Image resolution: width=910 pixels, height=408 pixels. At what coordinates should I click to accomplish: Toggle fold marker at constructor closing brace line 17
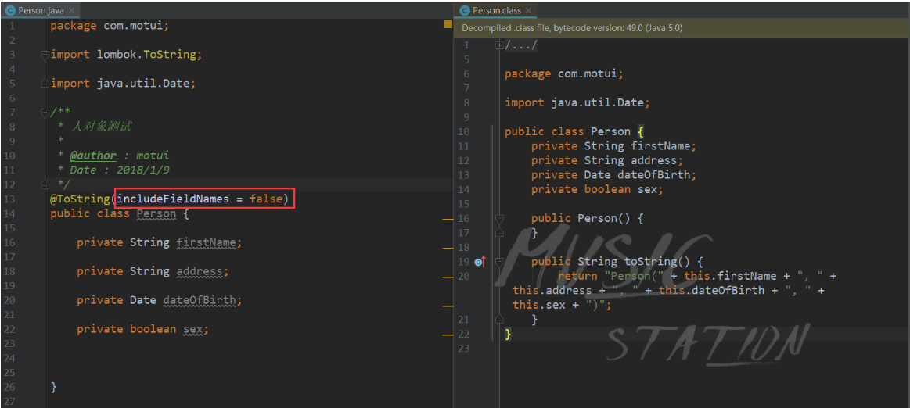pos(499,233)
